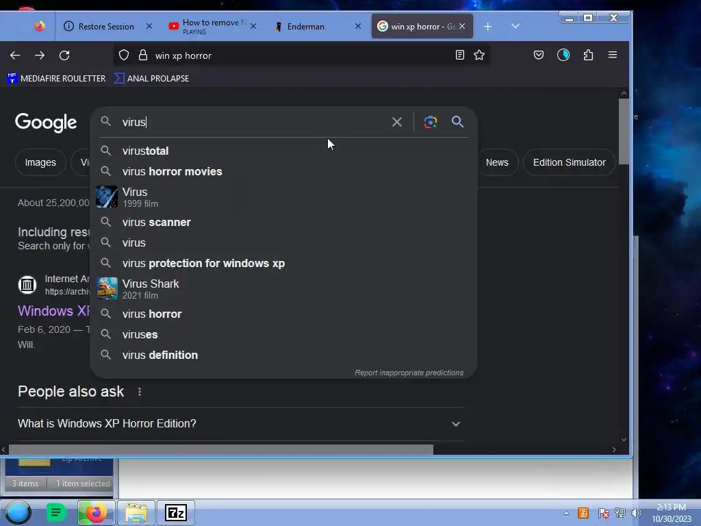The width and height of the screenshot is (701, 526).
Task: Clear the Google search box text
Action: [x=396, y=122]
